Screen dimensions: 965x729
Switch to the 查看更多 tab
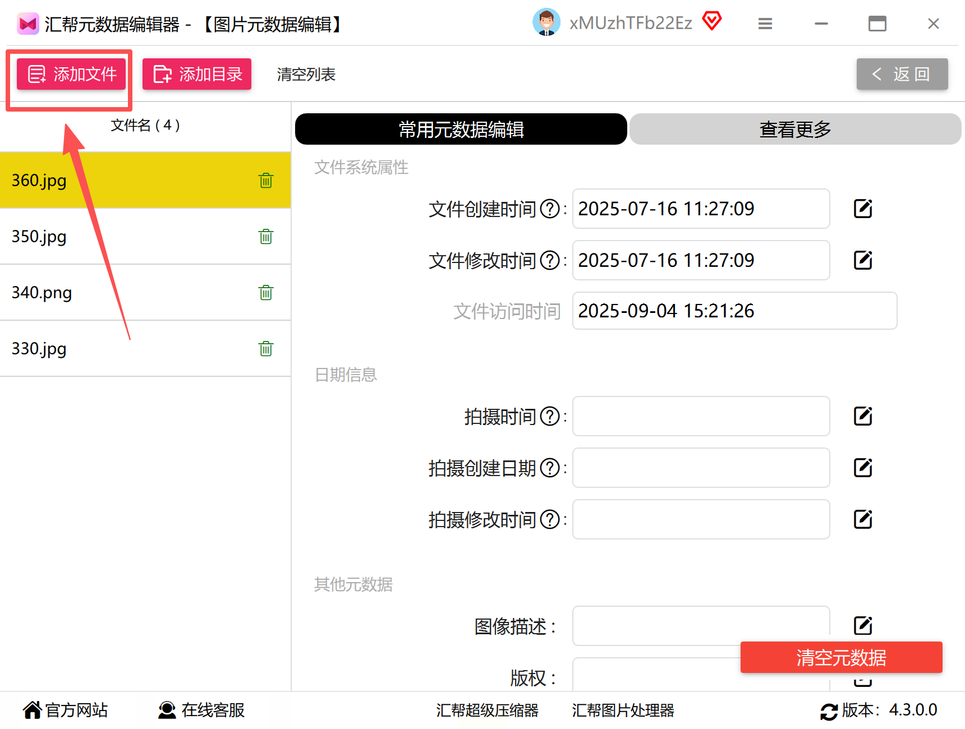tap(795, 129)
